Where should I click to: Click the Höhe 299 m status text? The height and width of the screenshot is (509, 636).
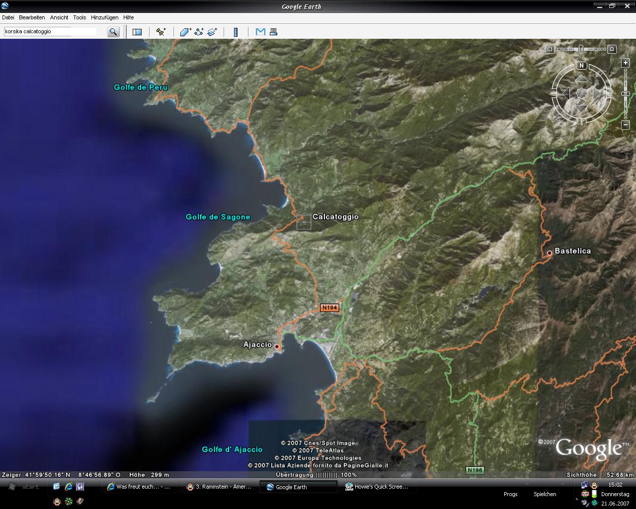[x=149, y=475]
